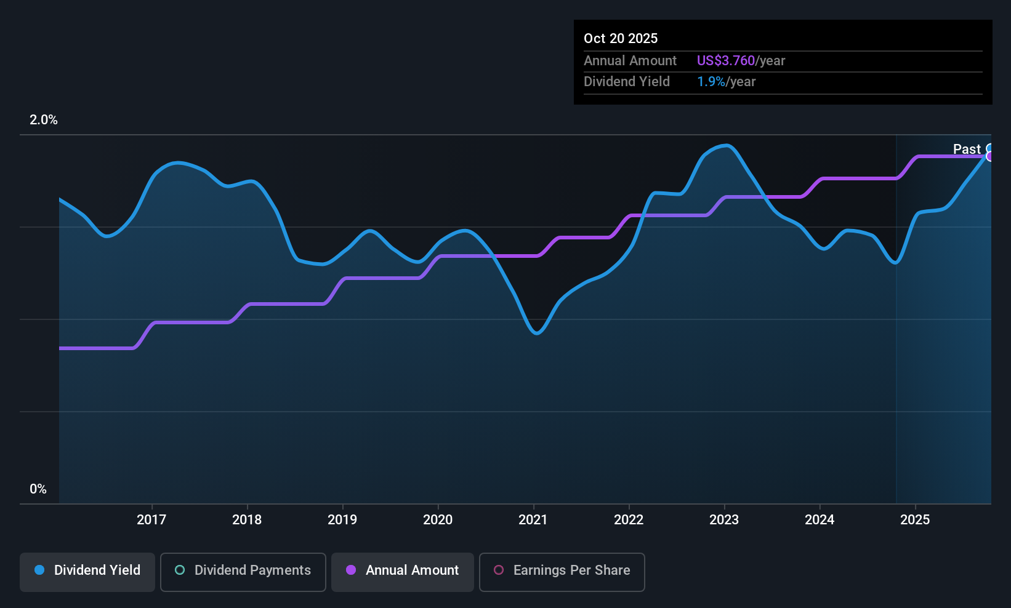This screenshot has width=1011, height=608.
Task: Toggle the Dividend Yield series off
Action: click(87, 571)
